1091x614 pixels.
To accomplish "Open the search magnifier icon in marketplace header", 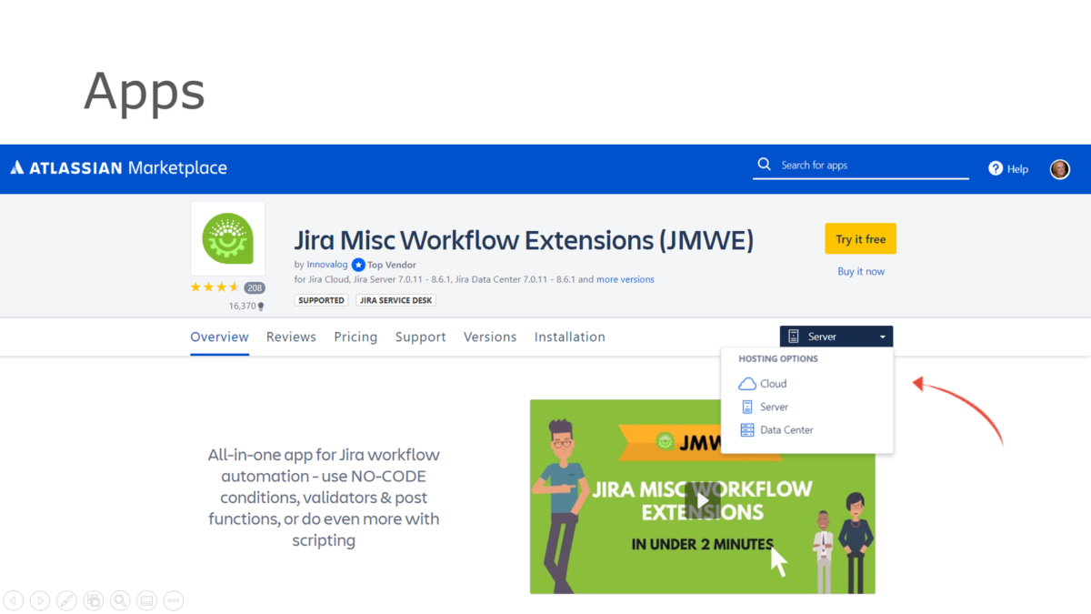I will (x=764, y=165).
